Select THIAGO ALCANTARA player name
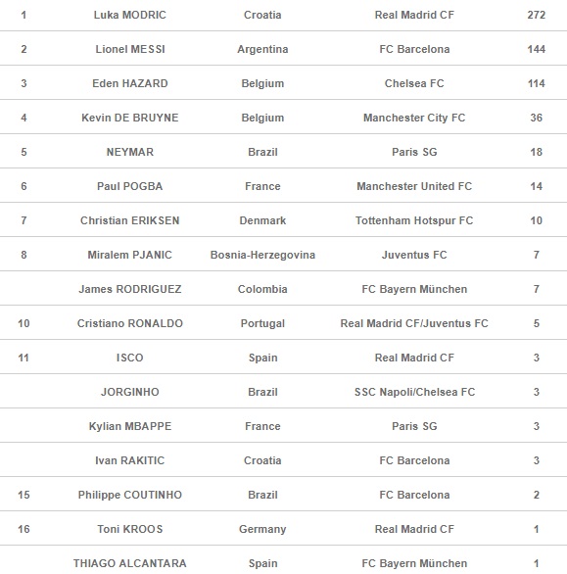The width and height of the screenshot is (567, 574). [130, 563]
